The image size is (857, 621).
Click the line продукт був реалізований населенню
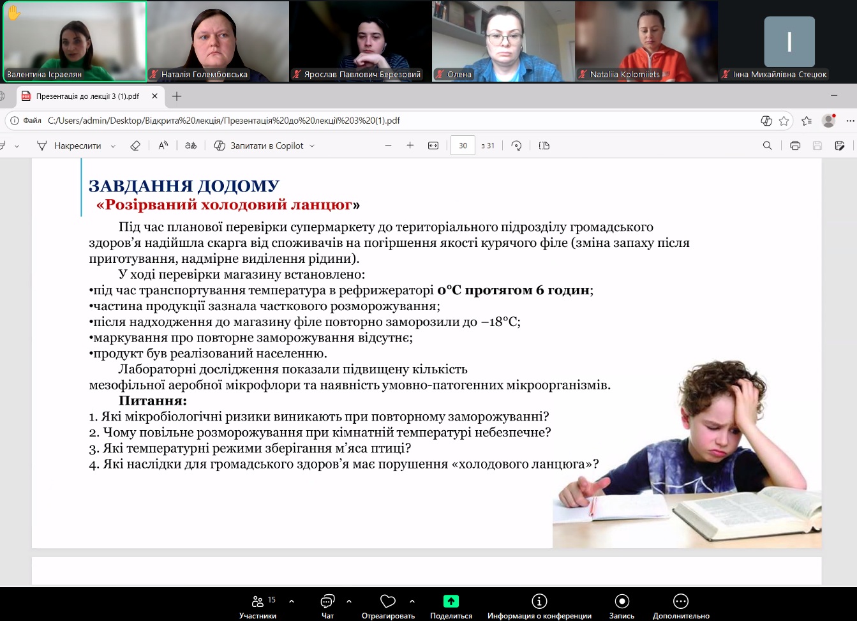(208, 354)
